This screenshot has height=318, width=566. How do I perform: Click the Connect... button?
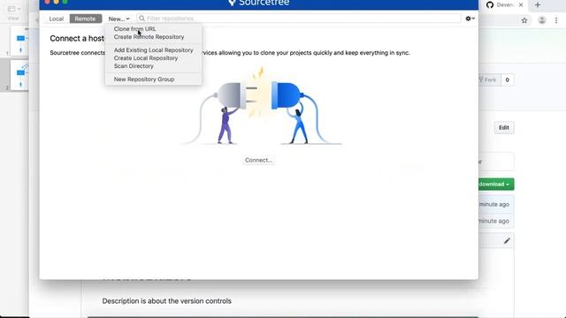258,160
